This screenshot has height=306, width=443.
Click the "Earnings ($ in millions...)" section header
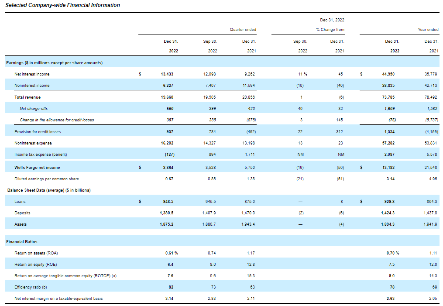pyautogui.click(x=54, y=63)
